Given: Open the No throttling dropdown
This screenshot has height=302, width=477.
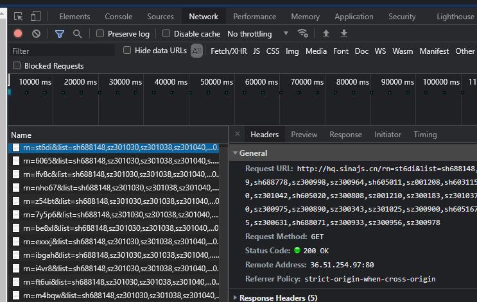Looking at the screenshot, I should tap(259, 34).
